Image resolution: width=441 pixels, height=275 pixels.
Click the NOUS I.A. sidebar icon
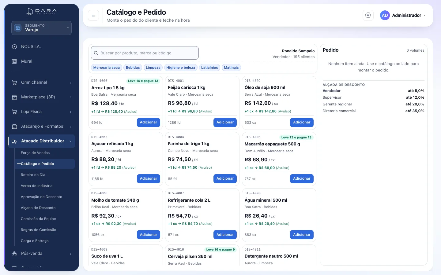click(14, 47)
